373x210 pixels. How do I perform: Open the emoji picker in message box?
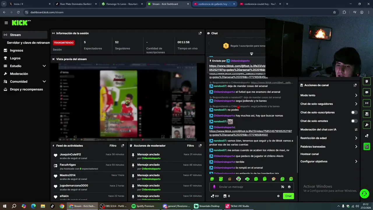(x=289, y=187)
